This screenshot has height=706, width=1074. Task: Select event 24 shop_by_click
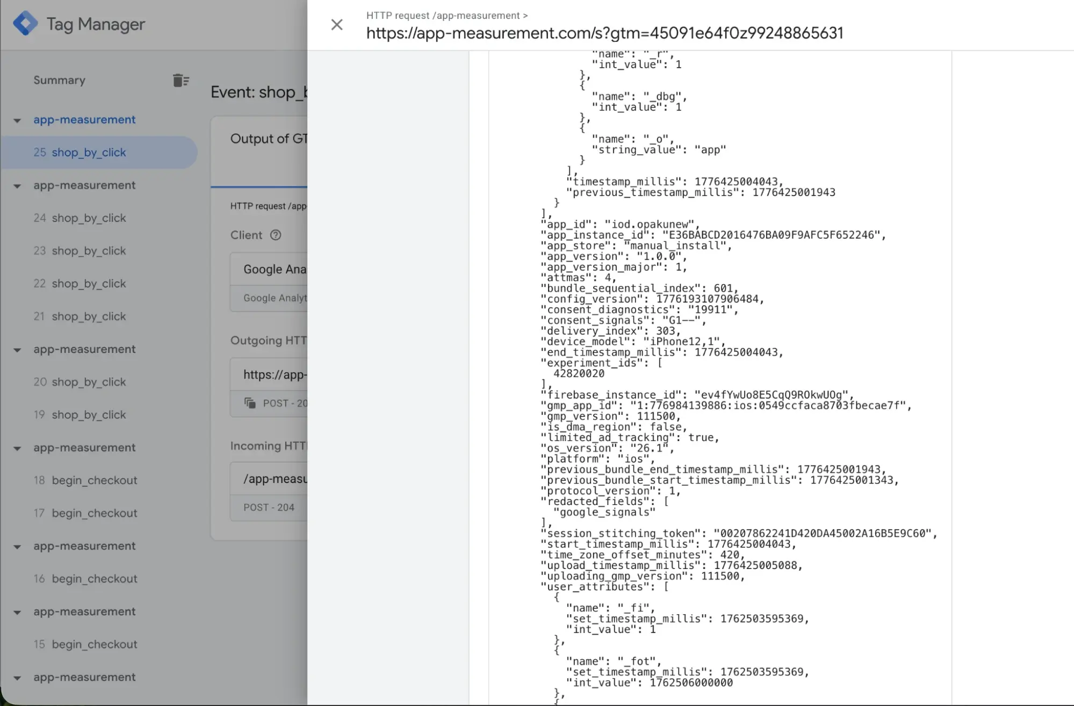pyautogui.click(x=80, y=218)
